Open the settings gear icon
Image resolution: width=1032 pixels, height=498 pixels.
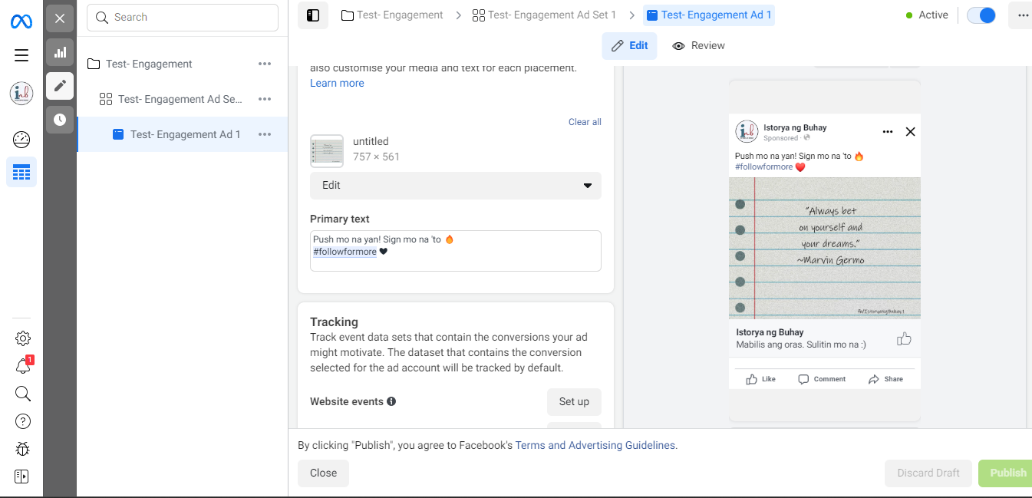click(23, 338)
